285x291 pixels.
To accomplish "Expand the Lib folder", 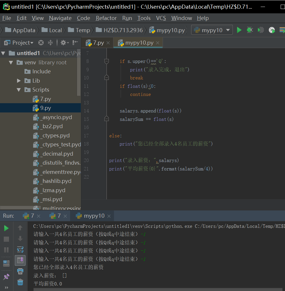I will click(19, 81).
